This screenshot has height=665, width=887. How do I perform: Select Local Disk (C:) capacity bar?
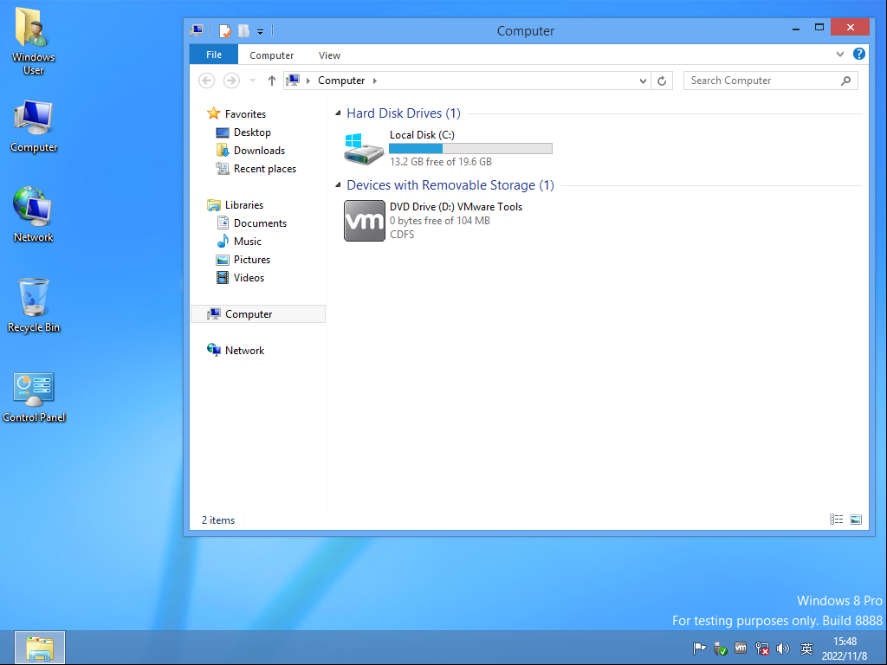tap(470, 149)
